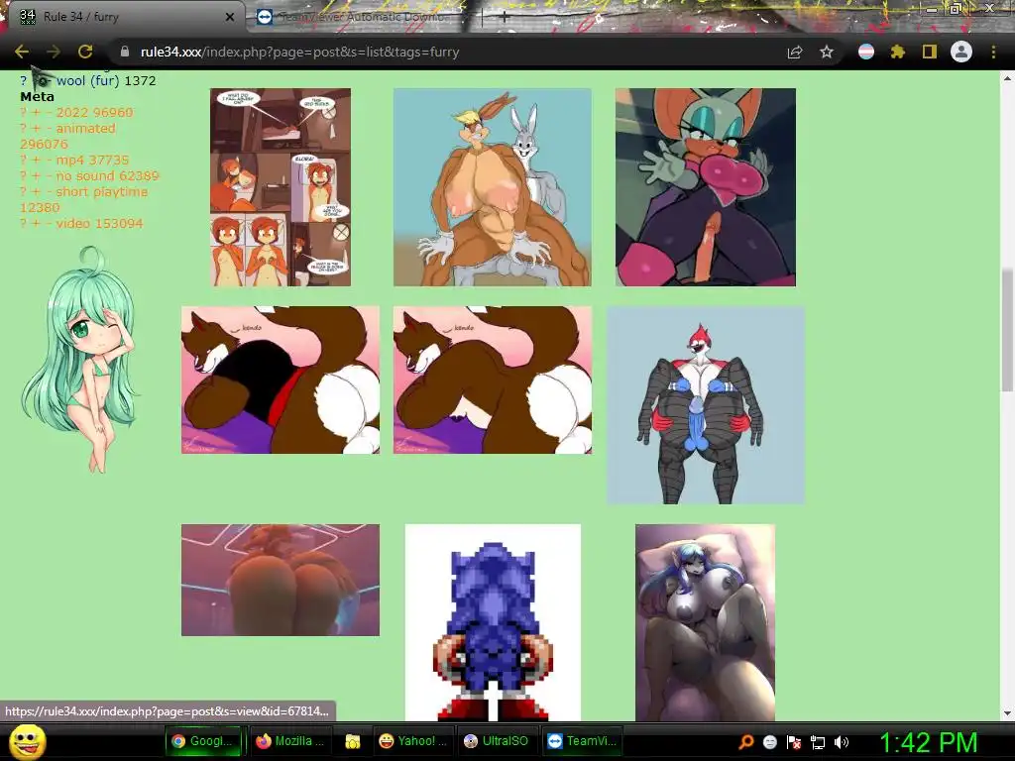Click the '?' before wool (fur)

(x=24, y=81)
